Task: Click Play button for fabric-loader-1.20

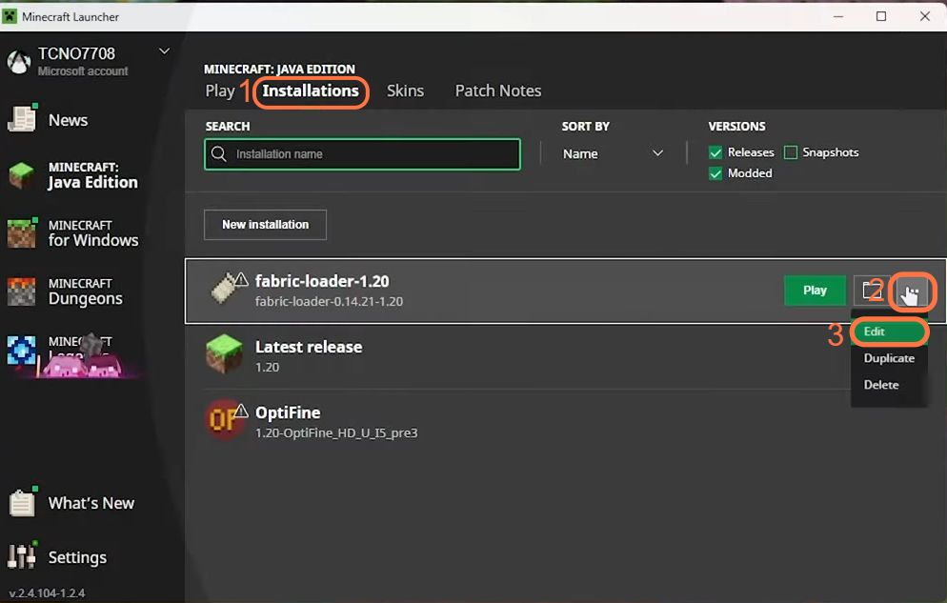Action: 815,291
